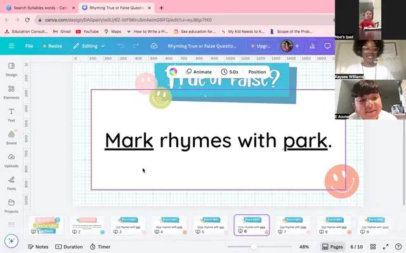Open the analytics bar chart icon
Screen dimensions: 406x253
tap(312, 46)
